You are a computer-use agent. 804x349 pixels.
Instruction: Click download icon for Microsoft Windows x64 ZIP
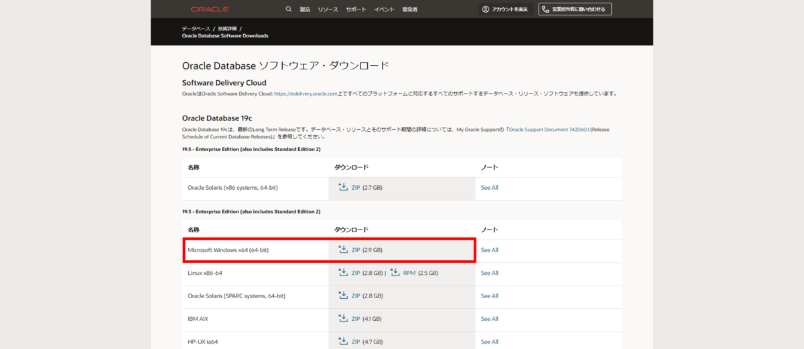click(x=343, y=249)
